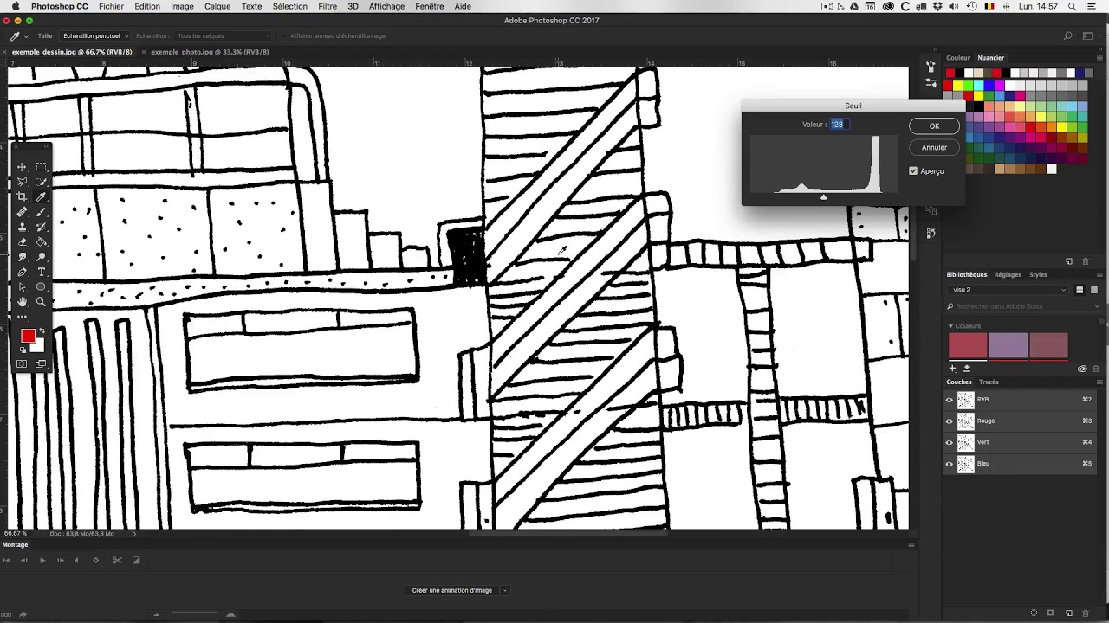
Task: Switch to exemple_photo.jpg document tab
Action: pos(210,52)
